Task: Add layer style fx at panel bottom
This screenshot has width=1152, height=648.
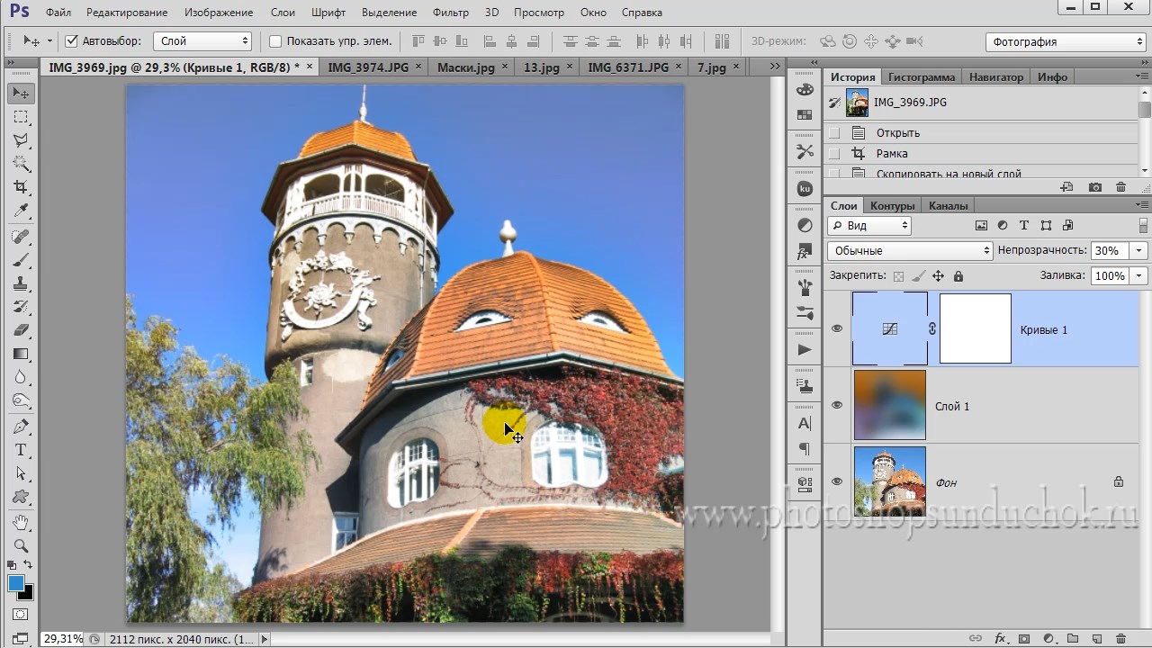Action: 1000,639
